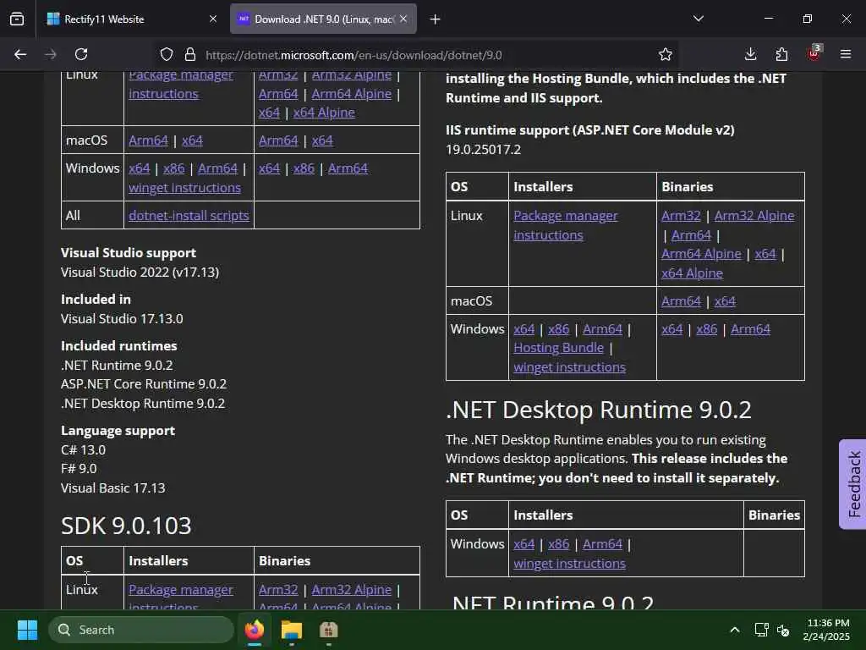Open a new browser tab
This screenshot has width=866, height=650.
point(436,19)
